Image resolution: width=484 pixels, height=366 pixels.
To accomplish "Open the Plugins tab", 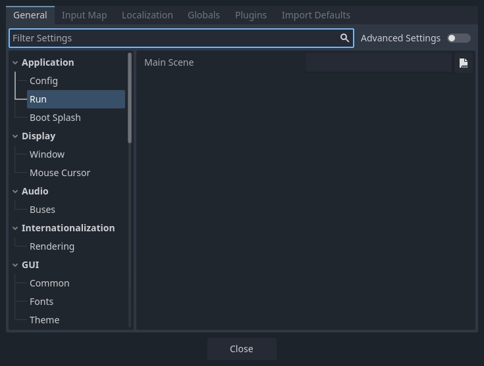I will coord(251,15).
